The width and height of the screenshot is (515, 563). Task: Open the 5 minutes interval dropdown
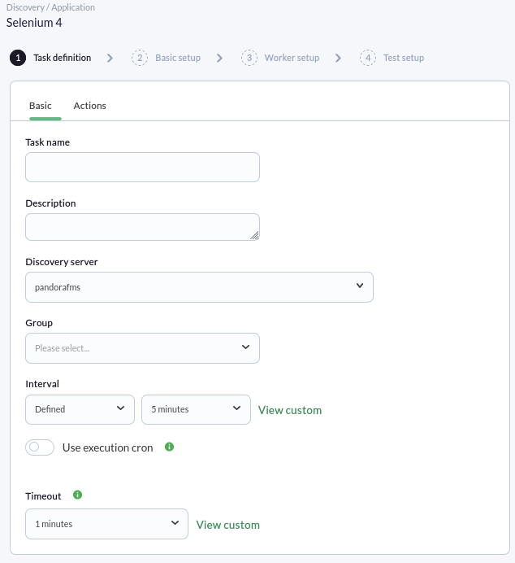coord(196,410)
